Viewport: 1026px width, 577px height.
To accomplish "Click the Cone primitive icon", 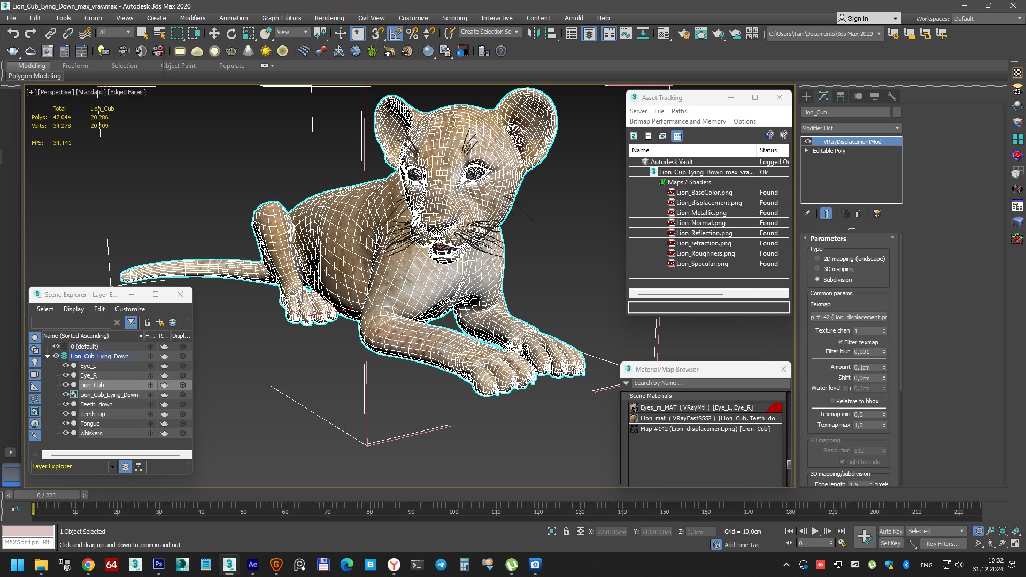I will (248, 51).
